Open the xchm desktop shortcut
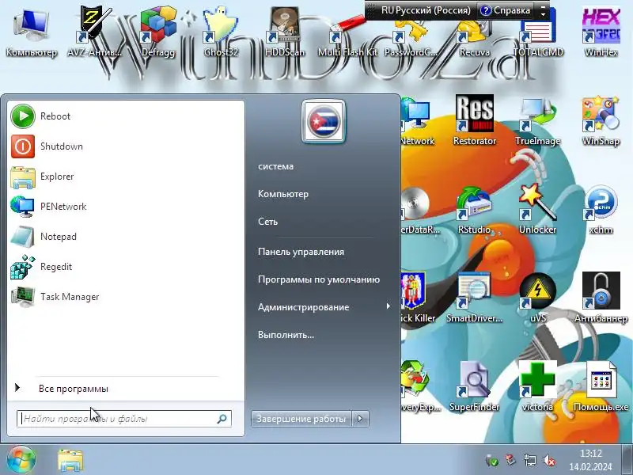This screenshot has width=633, height=475. pos(601,210)
